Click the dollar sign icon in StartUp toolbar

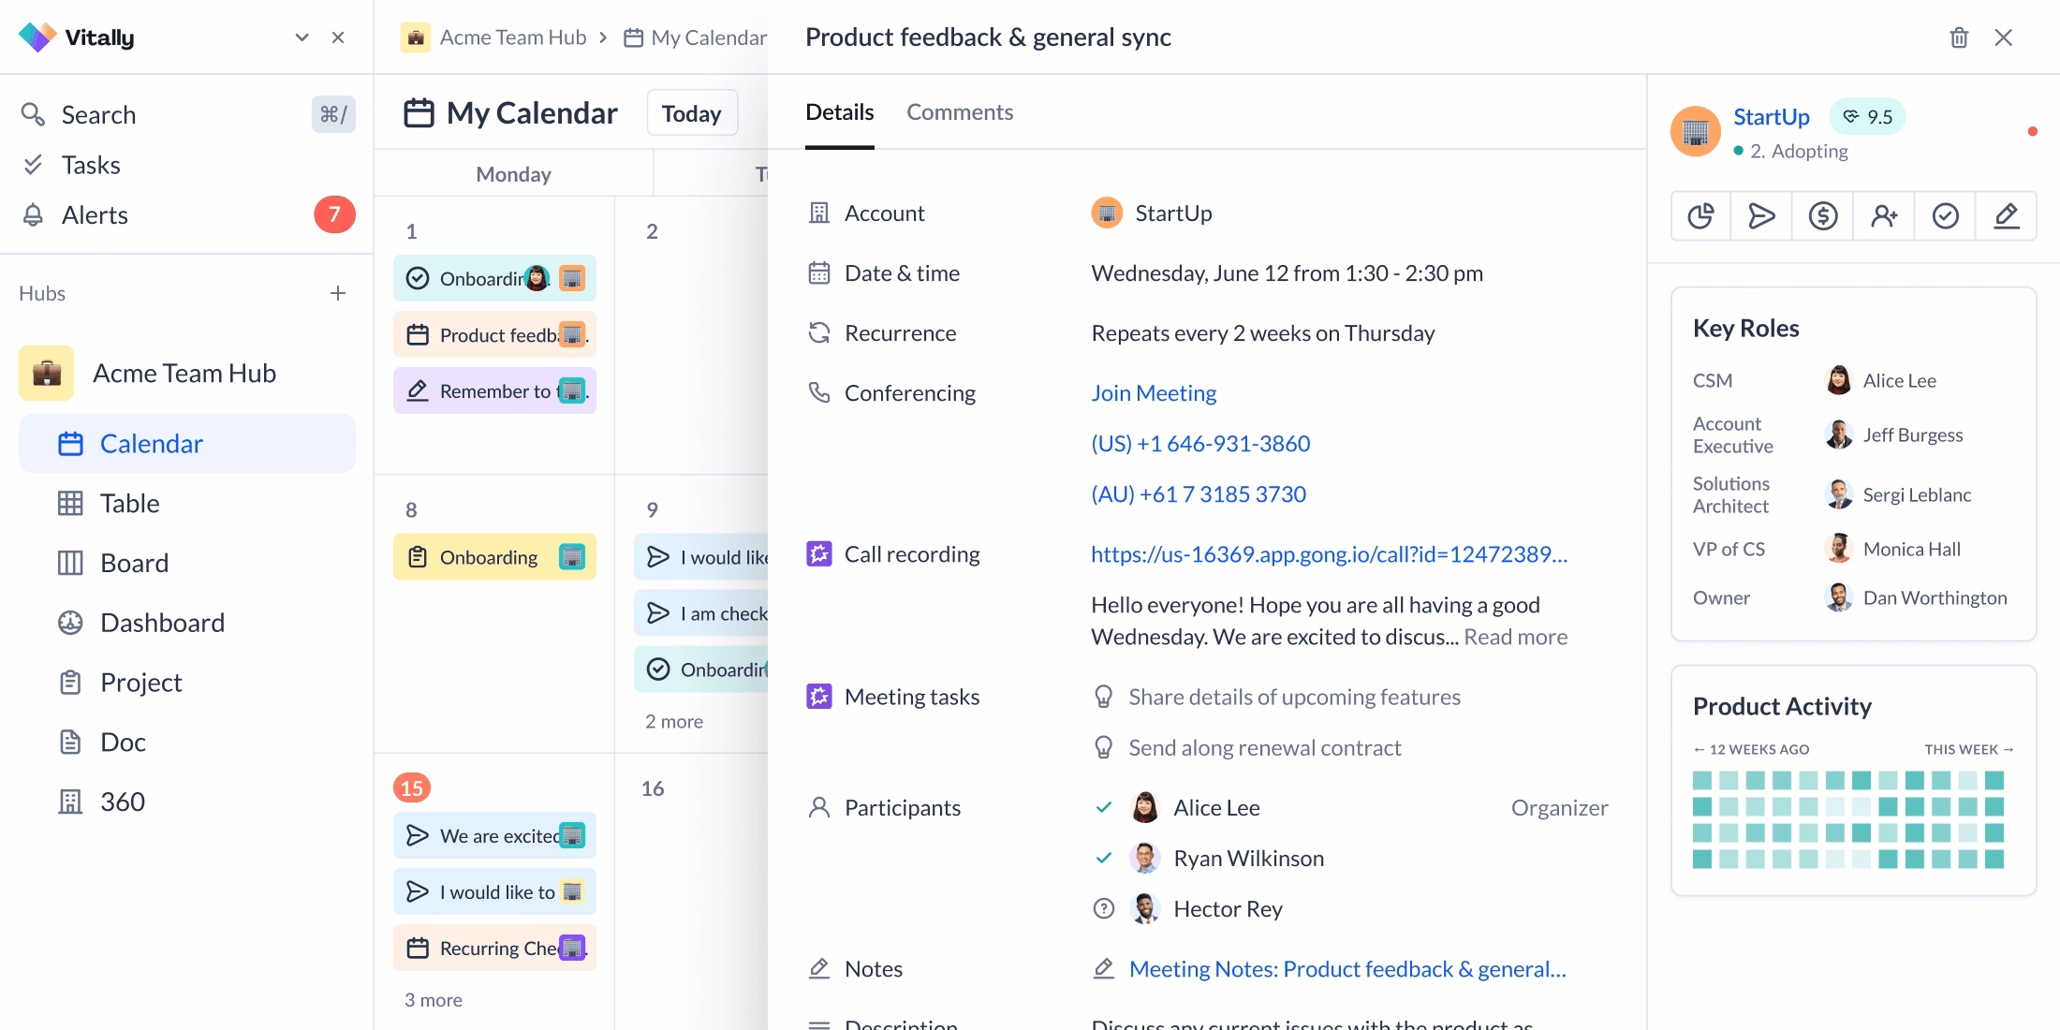click(1822, 216)
